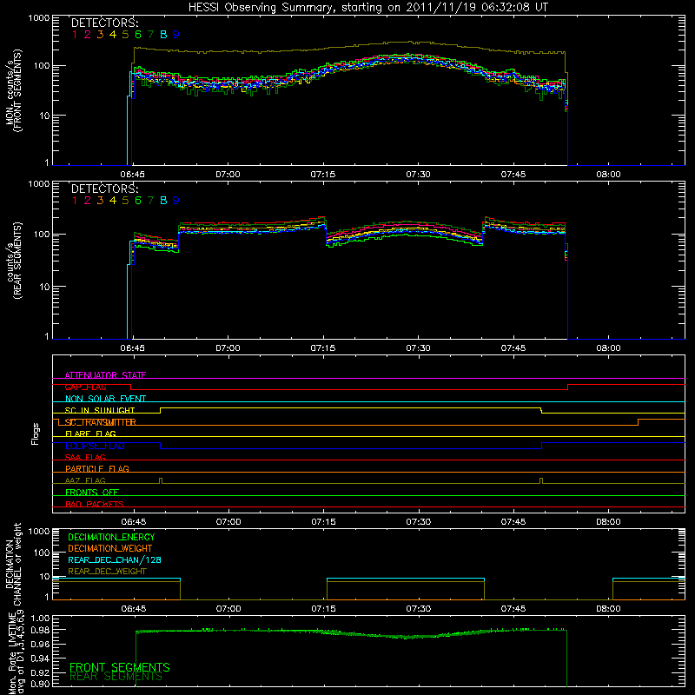Click 08:00 tick label under front segments plot
This screenshot has height=695, width=695.
608,175
